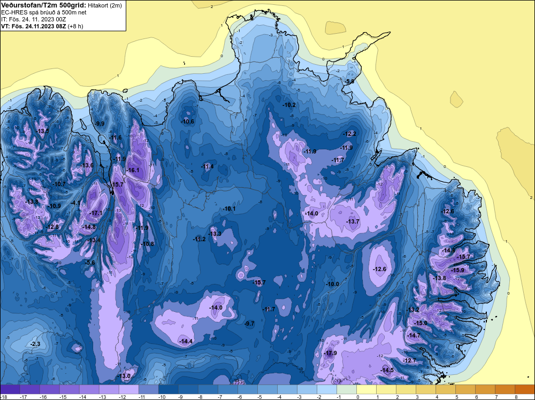Select the -12.7 temperature label
Screen dimensions: 535x400
point(410,360)
